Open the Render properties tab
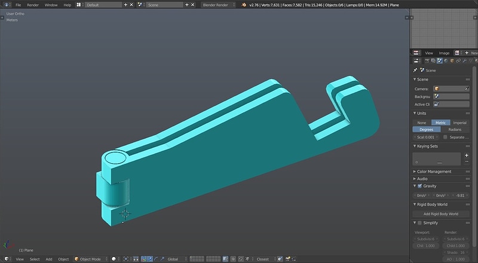 coord(427,61)
